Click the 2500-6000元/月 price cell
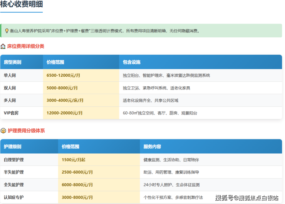This screenshot has height=204, width=285. [77, 172]
